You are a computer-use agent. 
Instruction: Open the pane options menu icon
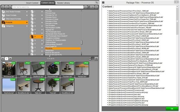click(x=97, y=3)
